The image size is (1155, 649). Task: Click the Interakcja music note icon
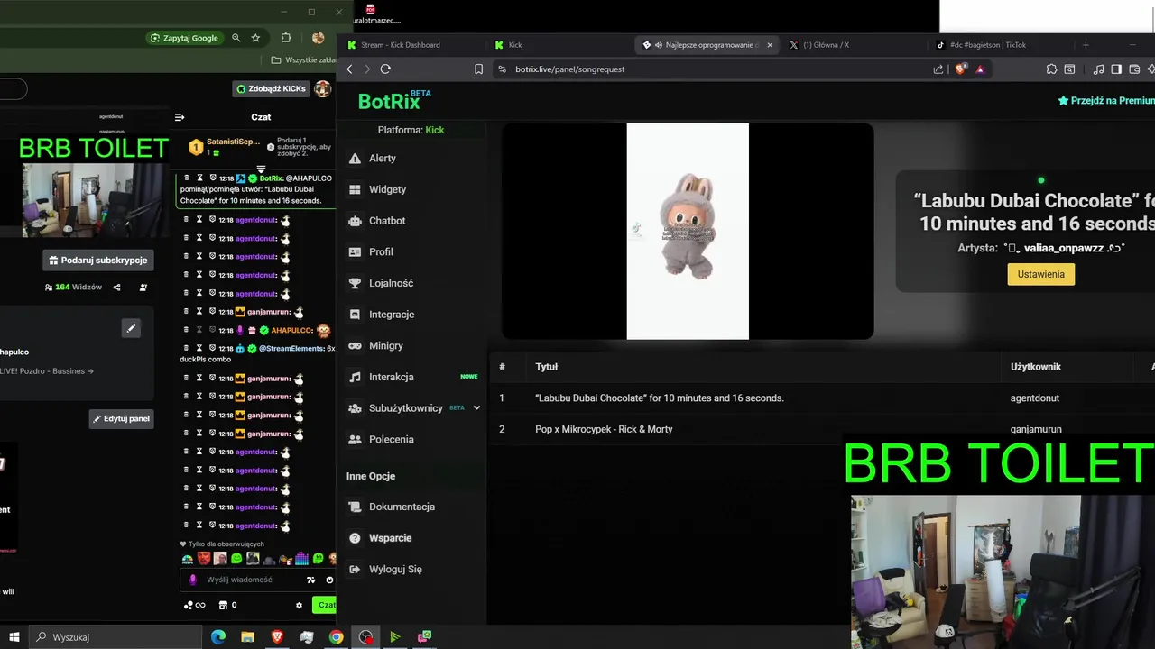click(x=355, y=377)
